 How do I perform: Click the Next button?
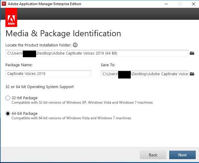click(x=182, y=155)
